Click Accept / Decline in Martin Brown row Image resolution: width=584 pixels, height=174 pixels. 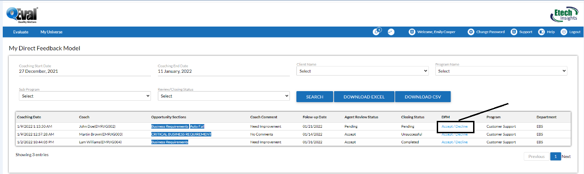pos(455,134)
